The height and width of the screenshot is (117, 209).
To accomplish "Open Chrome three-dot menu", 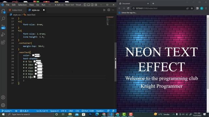I will click(206, 8).
